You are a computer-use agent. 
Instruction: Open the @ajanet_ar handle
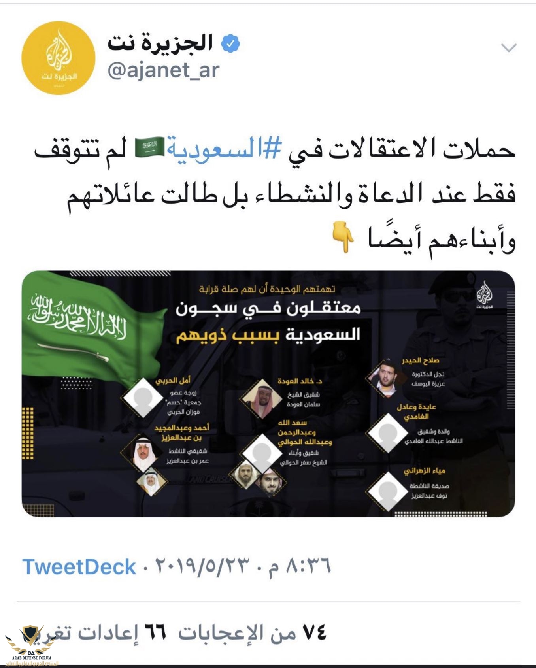click(x=163, y=70)
